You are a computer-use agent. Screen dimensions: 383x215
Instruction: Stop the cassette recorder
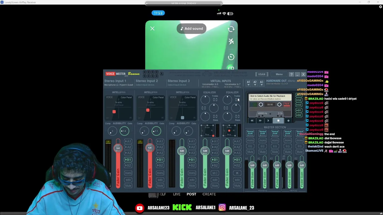pos(278,121)
